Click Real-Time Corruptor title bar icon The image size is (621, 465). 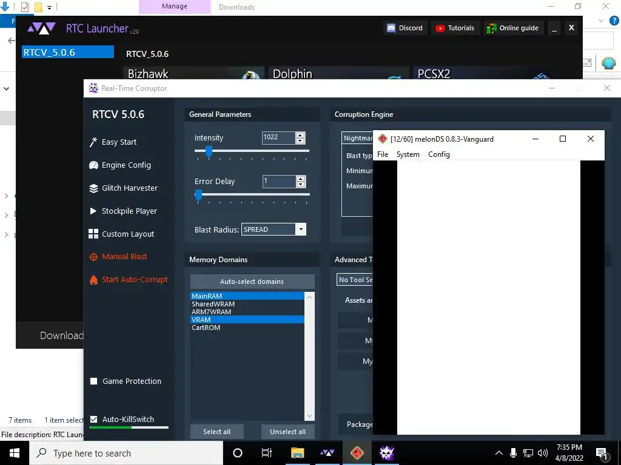(93, 88)
